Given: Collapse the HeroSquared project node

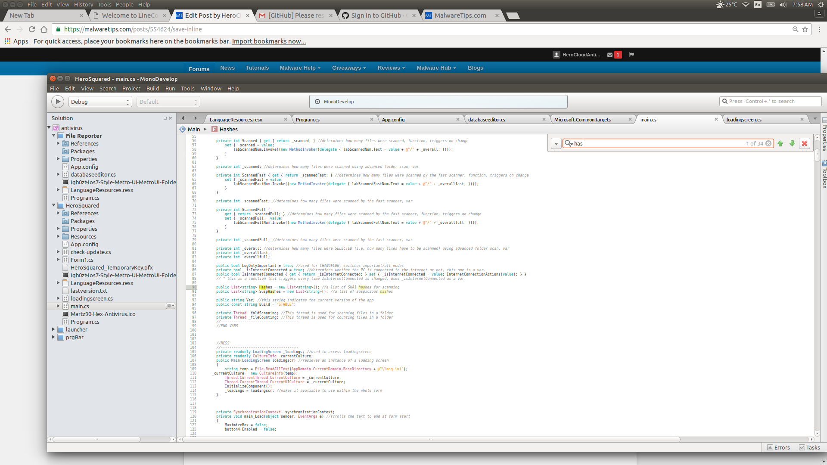Looking at the screenshot, I should (53, 205).
